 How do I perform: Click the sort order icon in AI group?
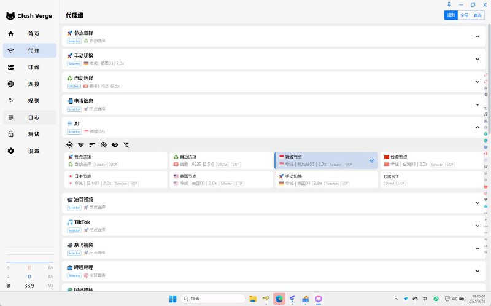[92, 145]
